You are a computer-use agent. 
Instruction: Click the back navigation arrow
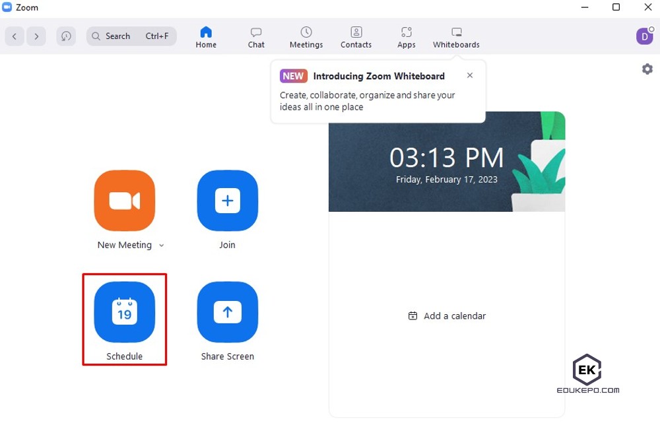[x=14, y=36]
